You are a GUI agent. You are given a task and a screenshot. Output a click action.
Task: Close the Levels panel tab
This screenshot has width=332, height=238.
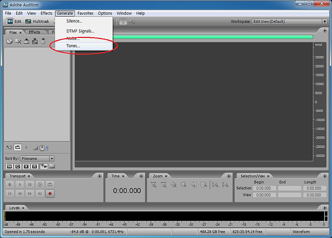coord(24,208)
